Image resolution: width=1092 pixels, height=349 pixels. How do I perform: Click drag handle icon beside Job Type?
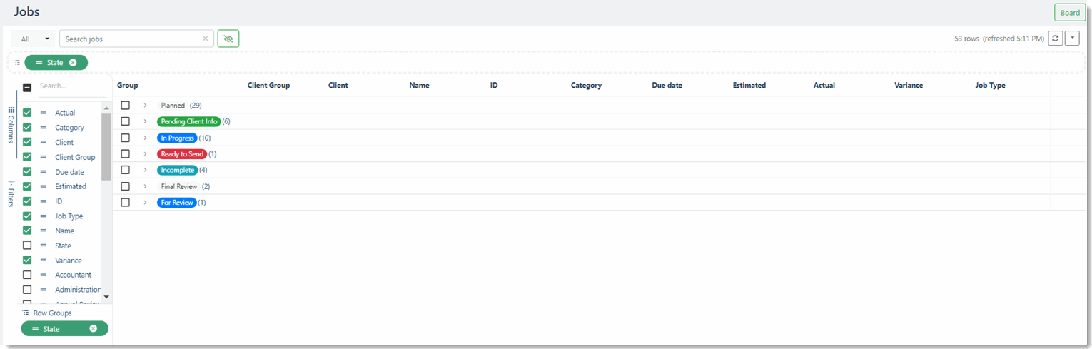tap(43, 216)
